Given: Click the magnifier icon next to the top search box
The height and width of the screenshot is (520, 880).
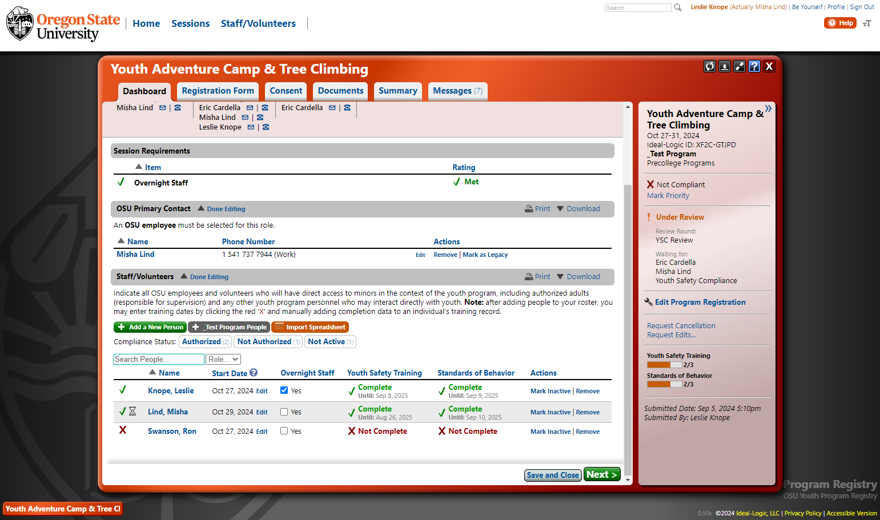Looking at the screenshot, I should 678,7.
